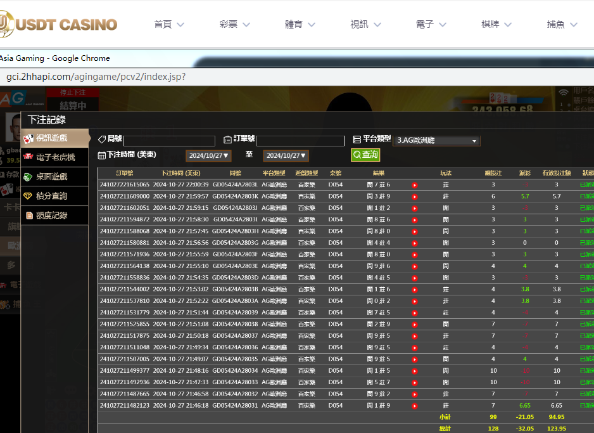Image resolution: width=594 pixels, height=433 pixels.
Task: Click the green 查詢 search button
Action: click(365, 155)
